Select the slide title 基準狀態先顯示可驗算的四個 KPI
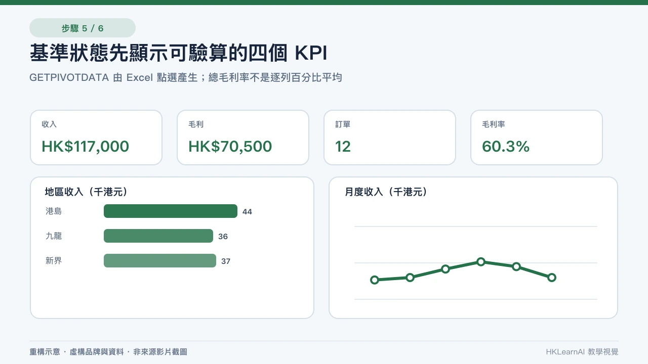The height and width of the screenshot is (364, 648). tap(179, 54)
